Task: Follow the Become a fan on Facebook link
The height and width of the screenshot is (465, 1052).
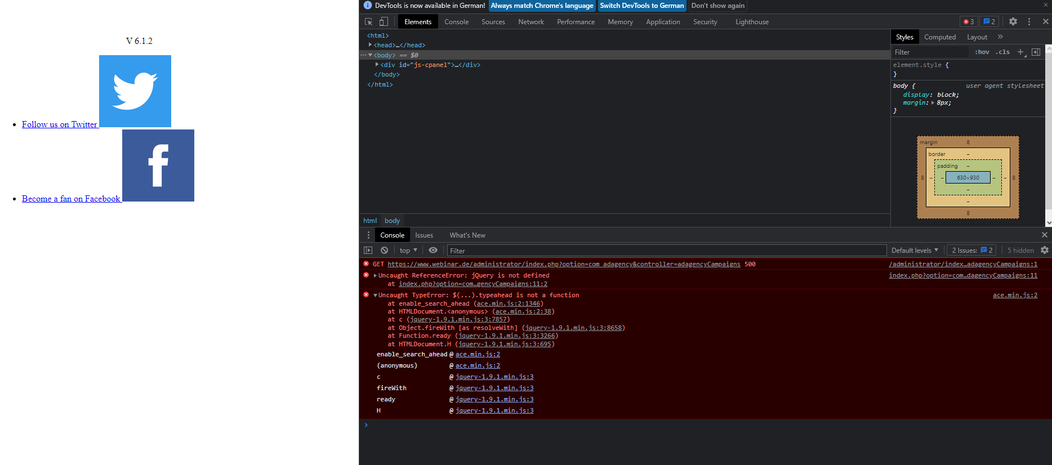Action: (x=71, y=199)
